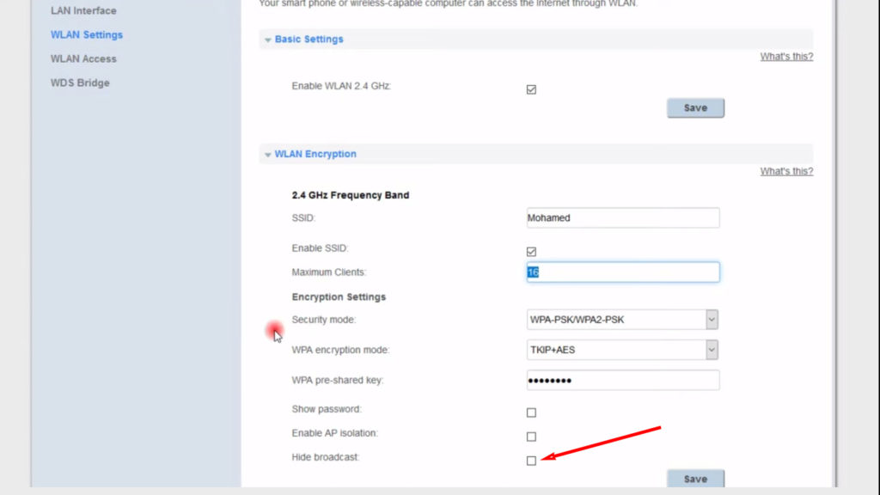This screenshot has width=880, height=495.
Task: Open What's this? help for Basic Settings
Action: 786,56
